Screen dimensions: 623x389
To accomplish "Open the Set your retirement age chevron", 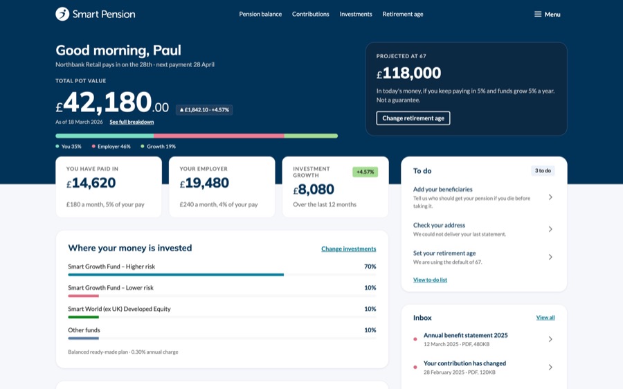I will (550, 257).
